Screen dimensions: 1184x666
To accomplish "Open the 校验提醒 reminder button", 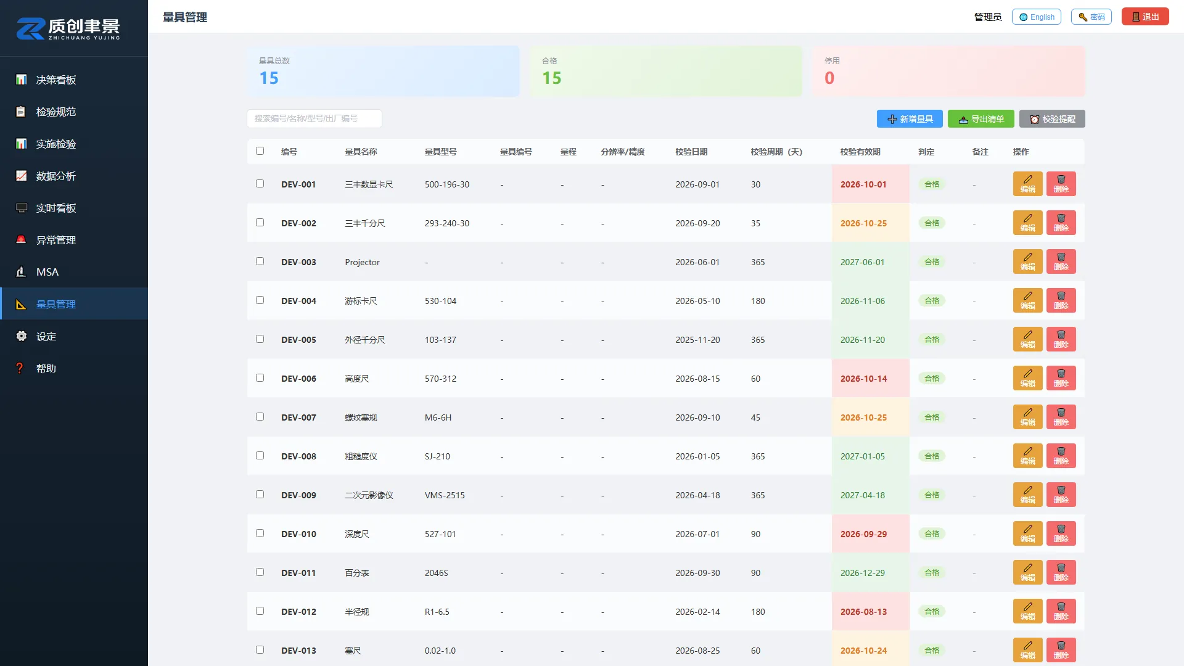I will tap(1052, 119).
